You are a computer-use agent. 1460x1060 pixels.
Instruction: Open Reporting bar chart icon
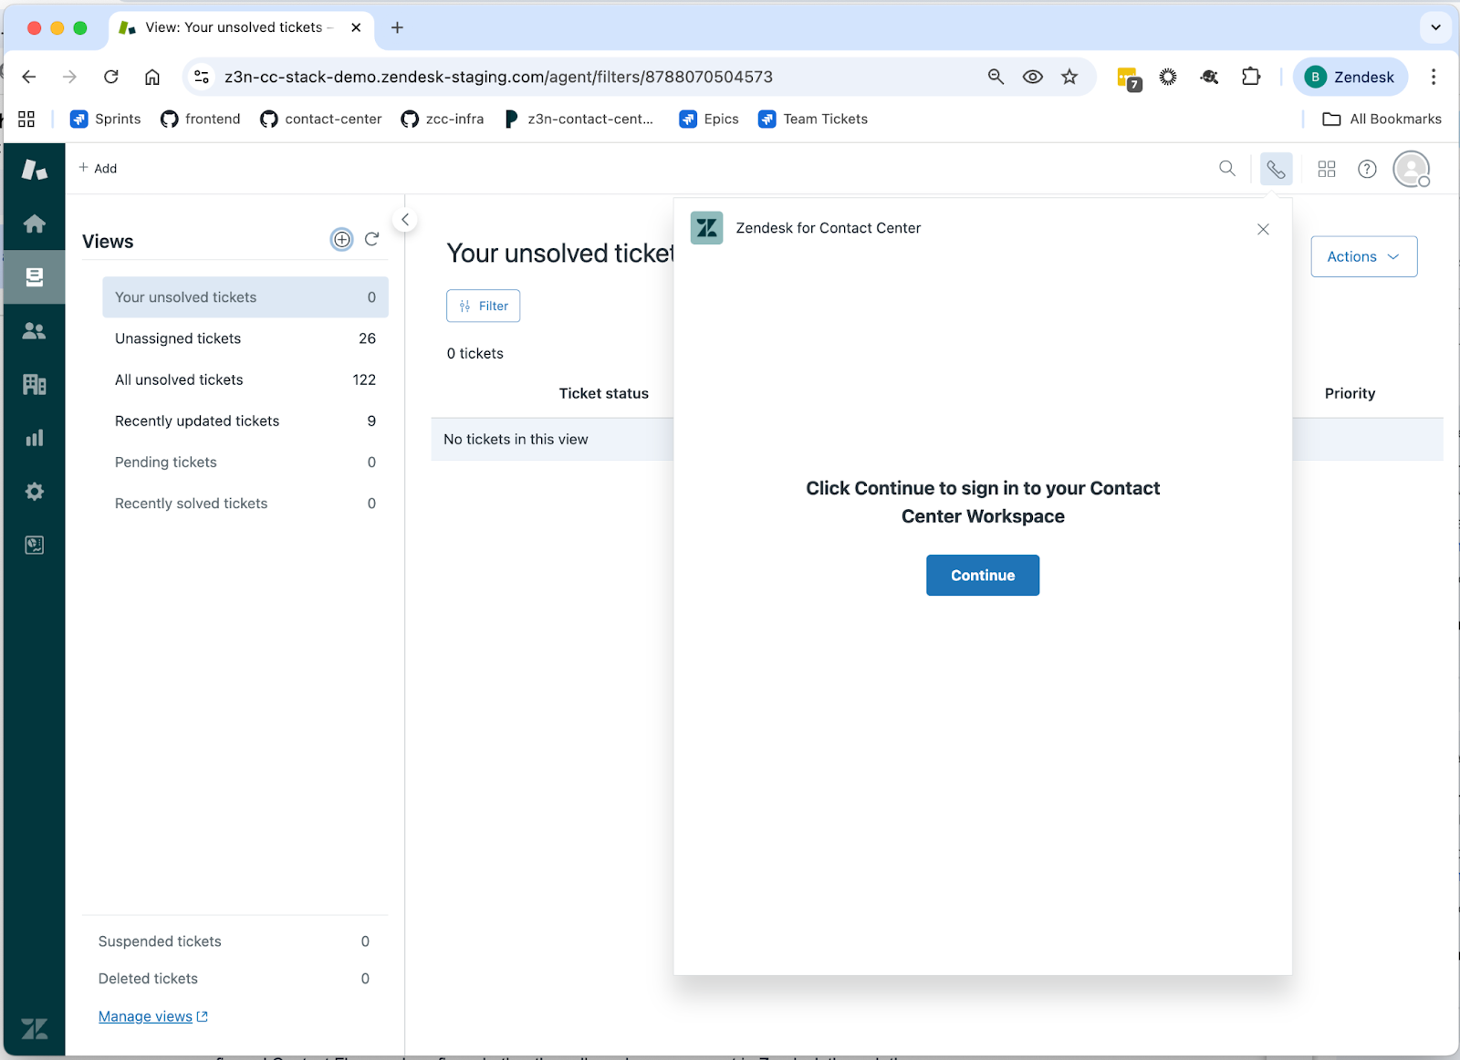coord(35,439)
